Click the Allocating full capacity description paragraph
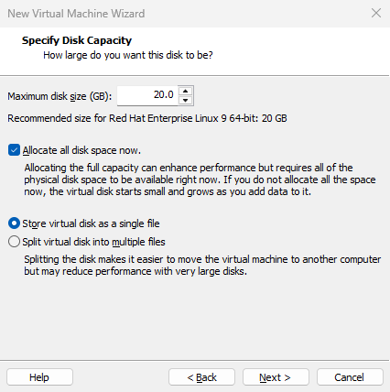The width and height of the screenshot is (390, 392). [200, 180]
